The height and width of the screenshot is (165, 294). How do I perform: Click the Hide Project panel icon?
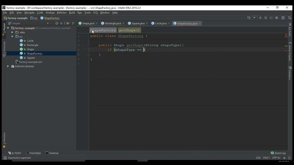tap(73, 23)
